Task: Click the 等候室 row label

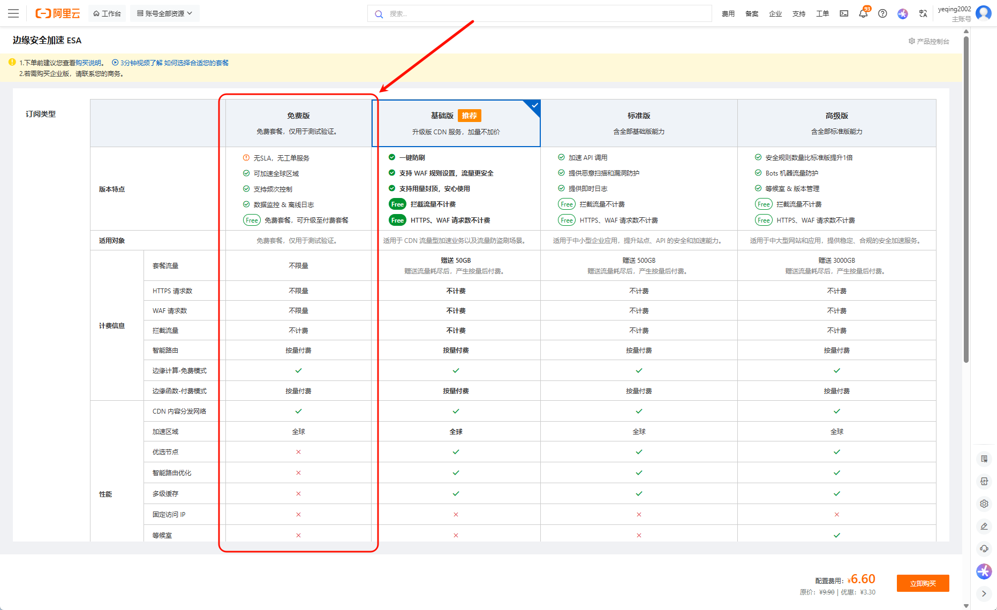Action: 162,536
